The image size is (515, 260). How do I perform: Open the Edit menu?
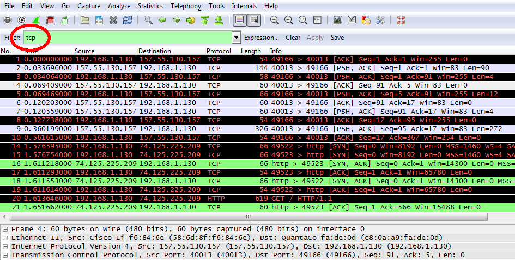point(27,6)
